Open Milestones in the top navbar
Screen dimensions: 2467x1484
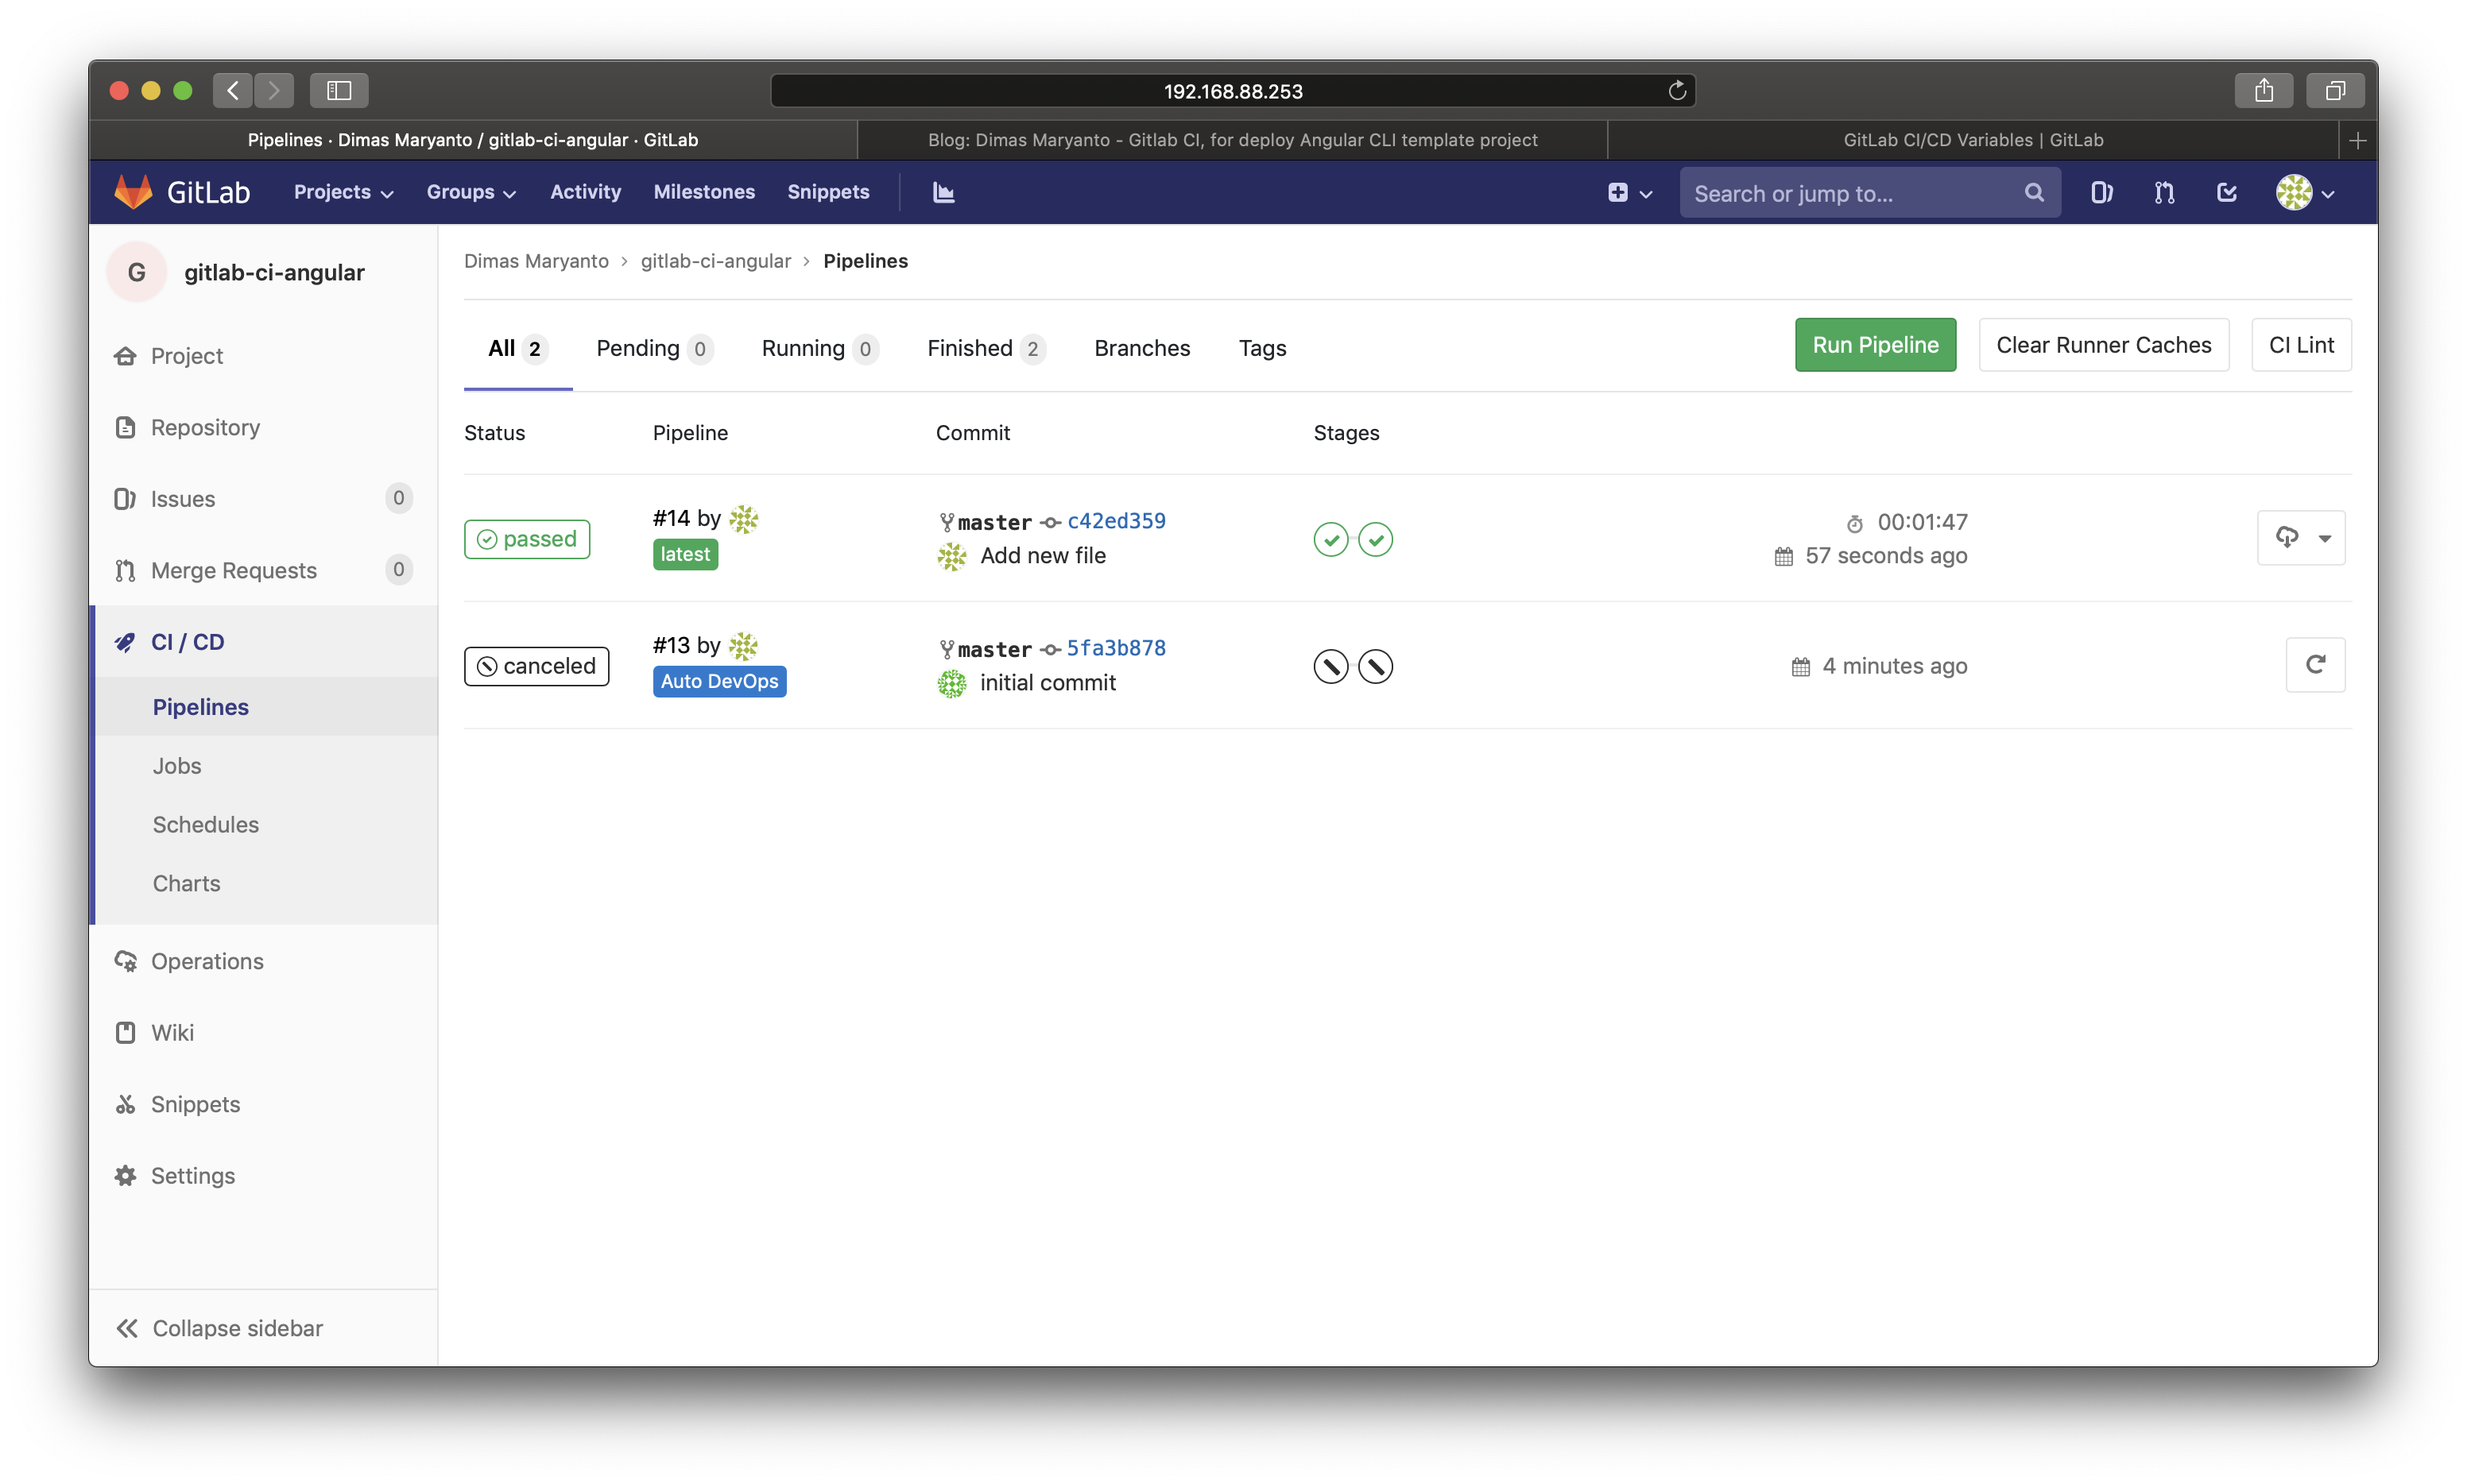point(703,192)
